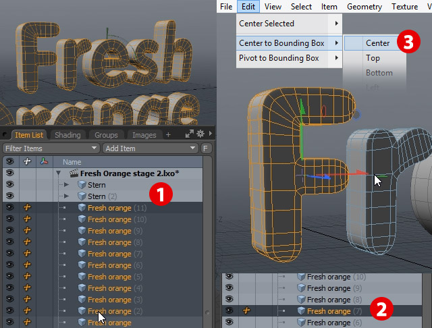Open the panel settings gear icon
The image size is (432, 328).
coord(200,134)
